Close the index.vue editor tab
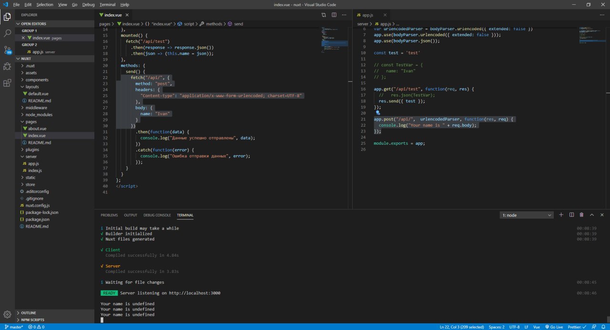 pos(127,15)
